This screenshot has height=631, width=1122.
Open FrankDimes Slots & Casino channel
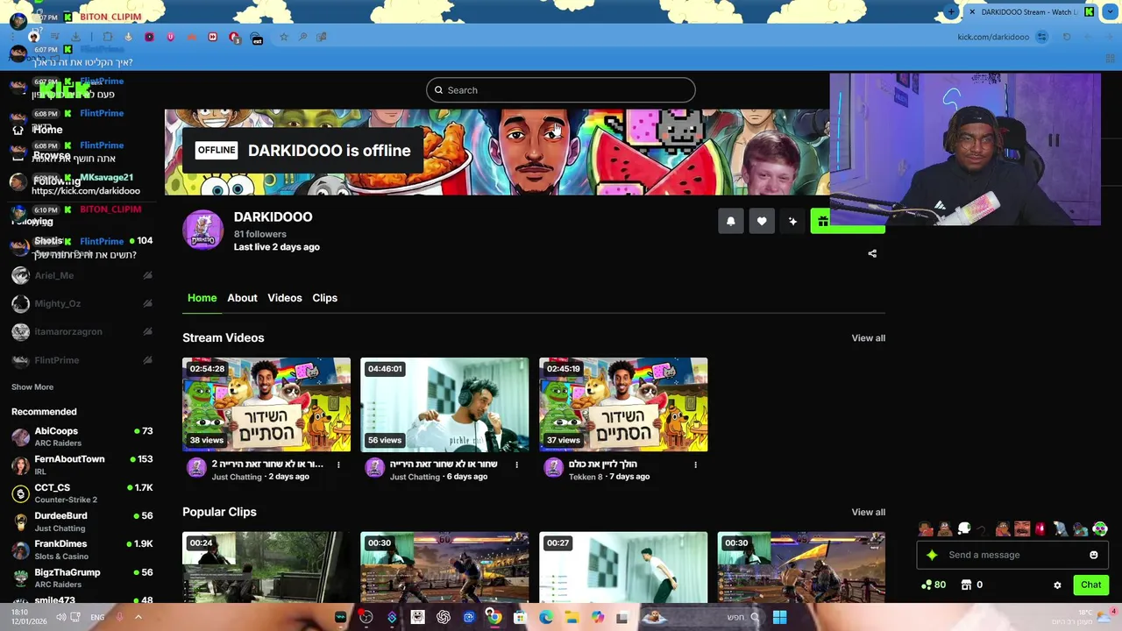(82, 549)
